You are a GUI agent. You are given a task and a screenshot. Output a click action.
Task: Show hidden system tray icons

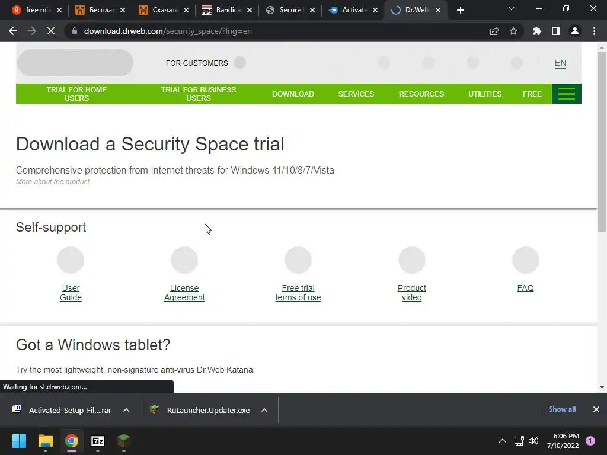tap(503, 441)
